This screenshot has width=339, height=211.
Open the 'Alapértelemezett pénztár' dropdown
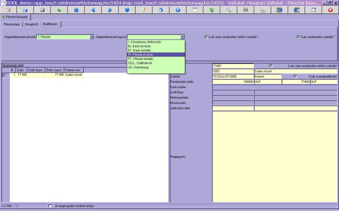coord(92,37)
